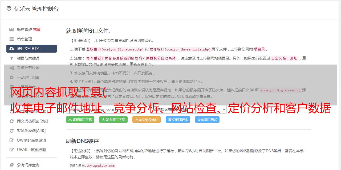Click the red 充值 link

pyautogui.click(x=37, y=29)
